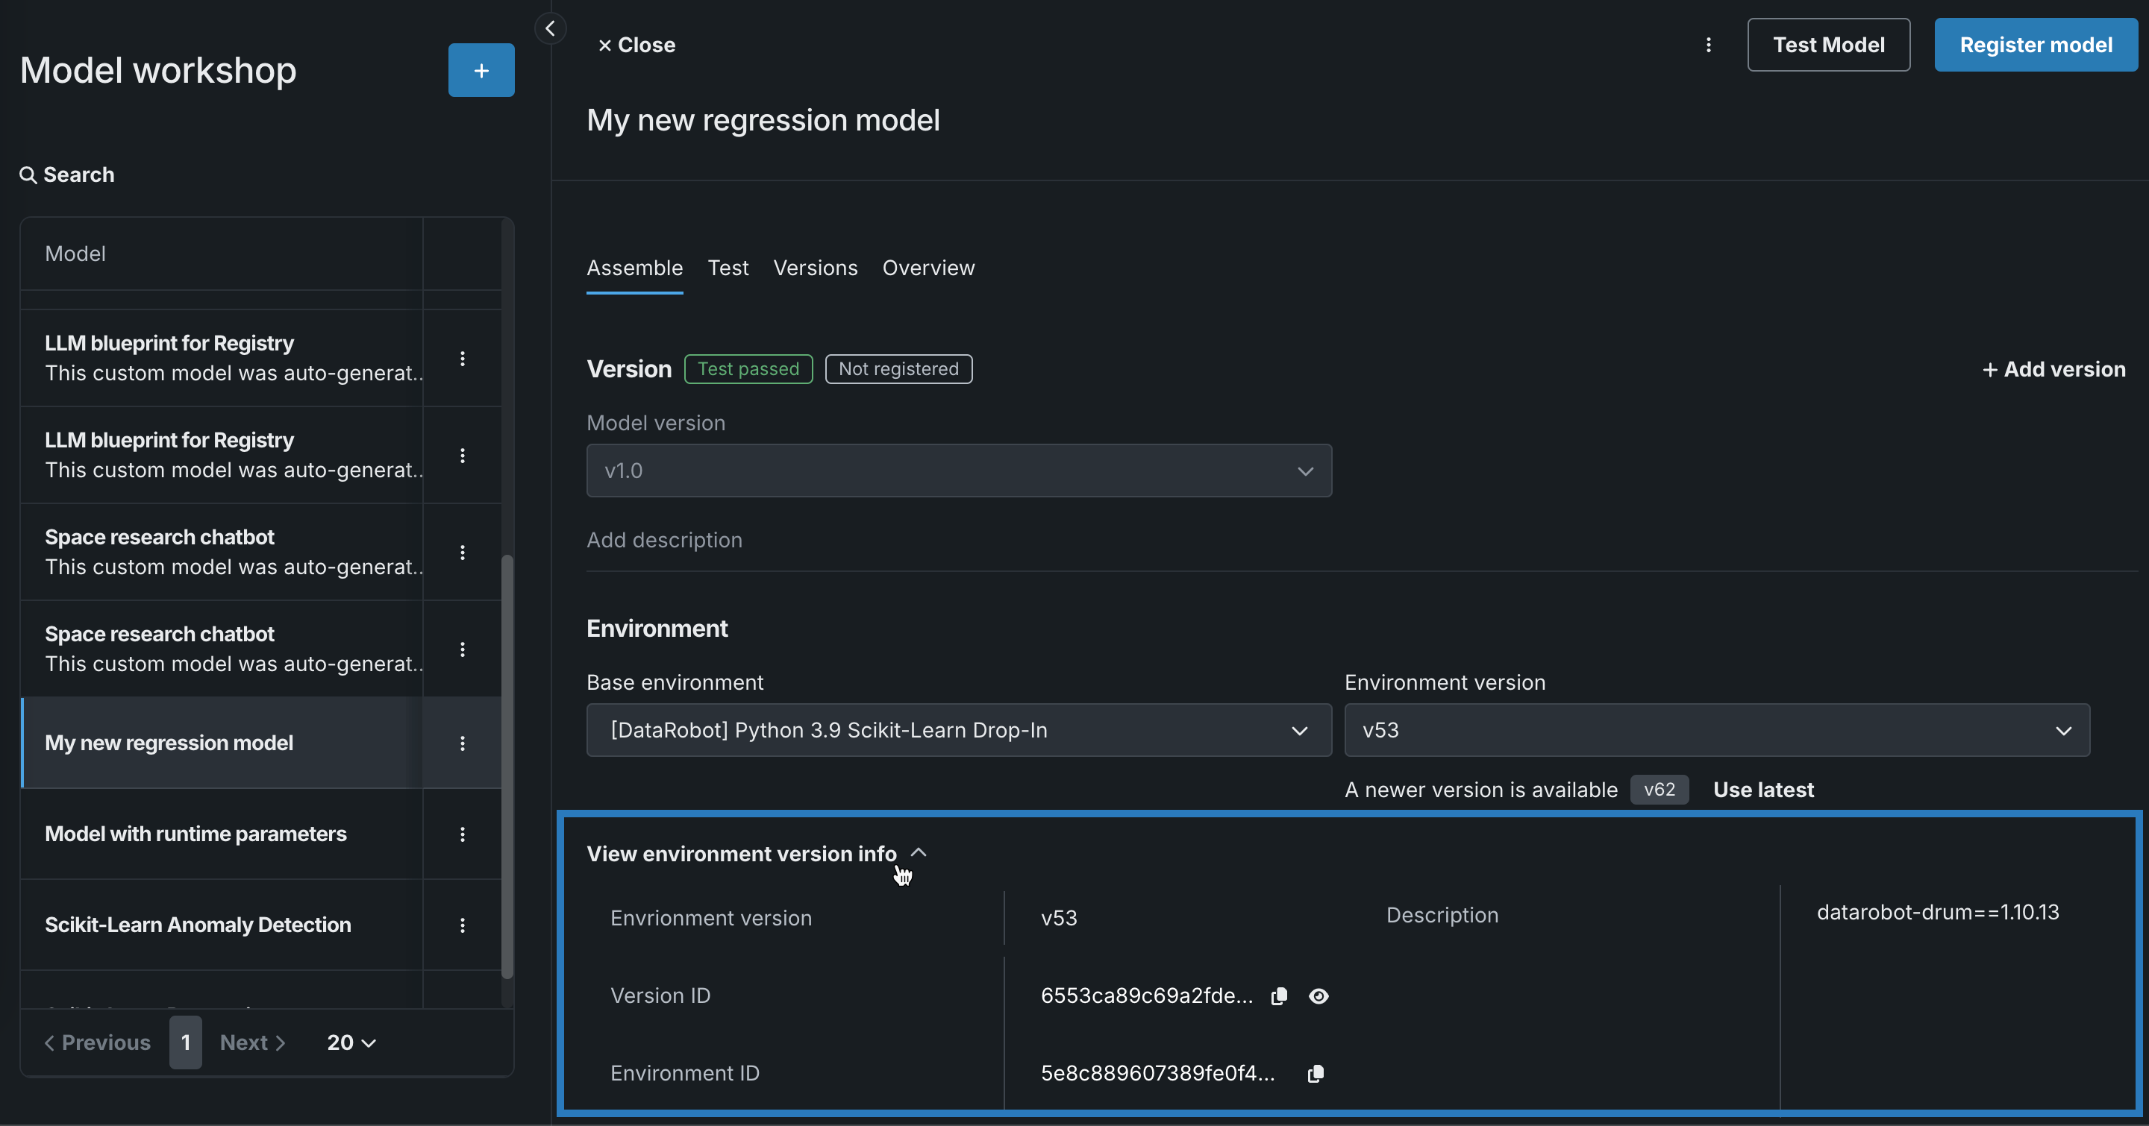Reveal full Version ID with eye icon

(1318, 996)
